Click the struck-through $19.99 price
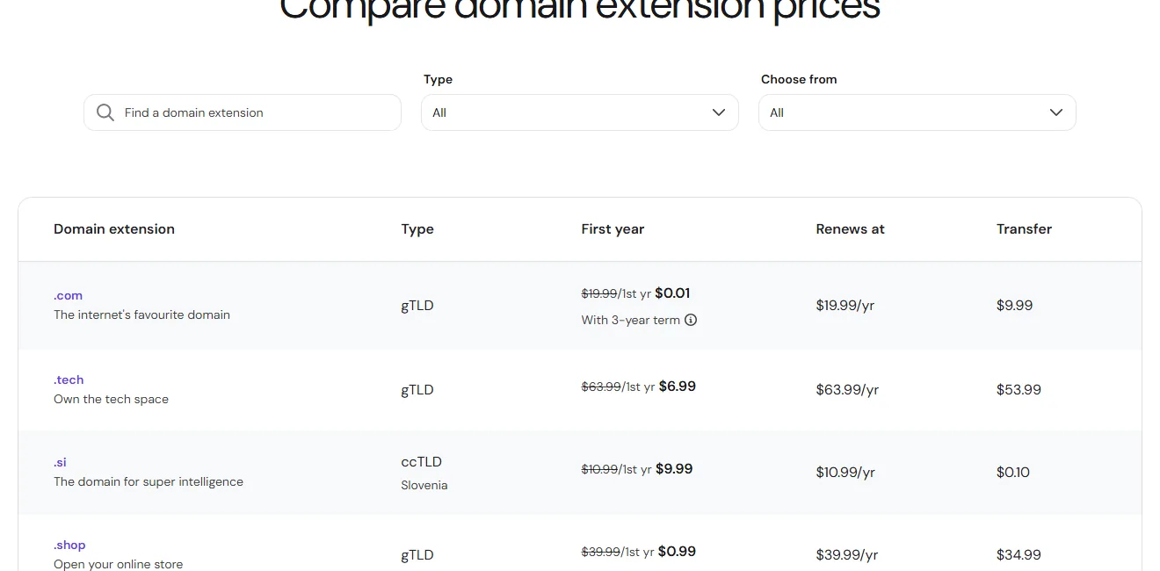The width and height of the screenshot is (1160, 571). coord(599,294)
